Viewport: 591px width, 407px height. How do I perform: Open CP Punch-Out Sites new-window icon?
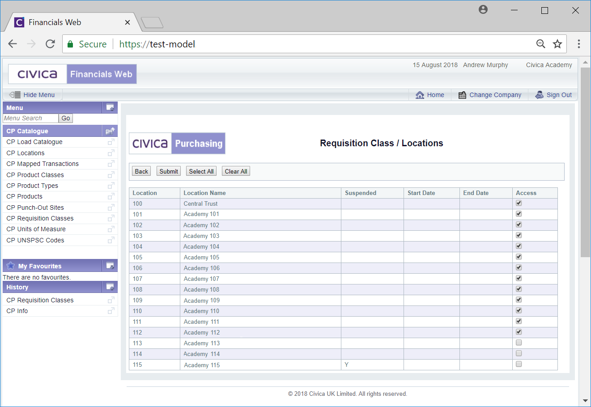111,208
